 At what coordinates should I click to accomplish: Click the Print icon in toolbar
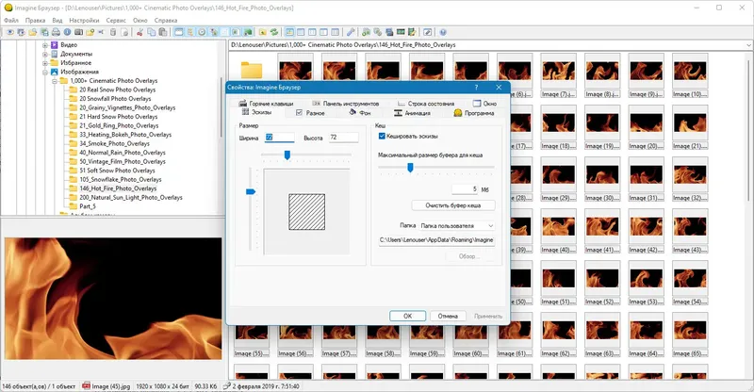click(56, 32)
